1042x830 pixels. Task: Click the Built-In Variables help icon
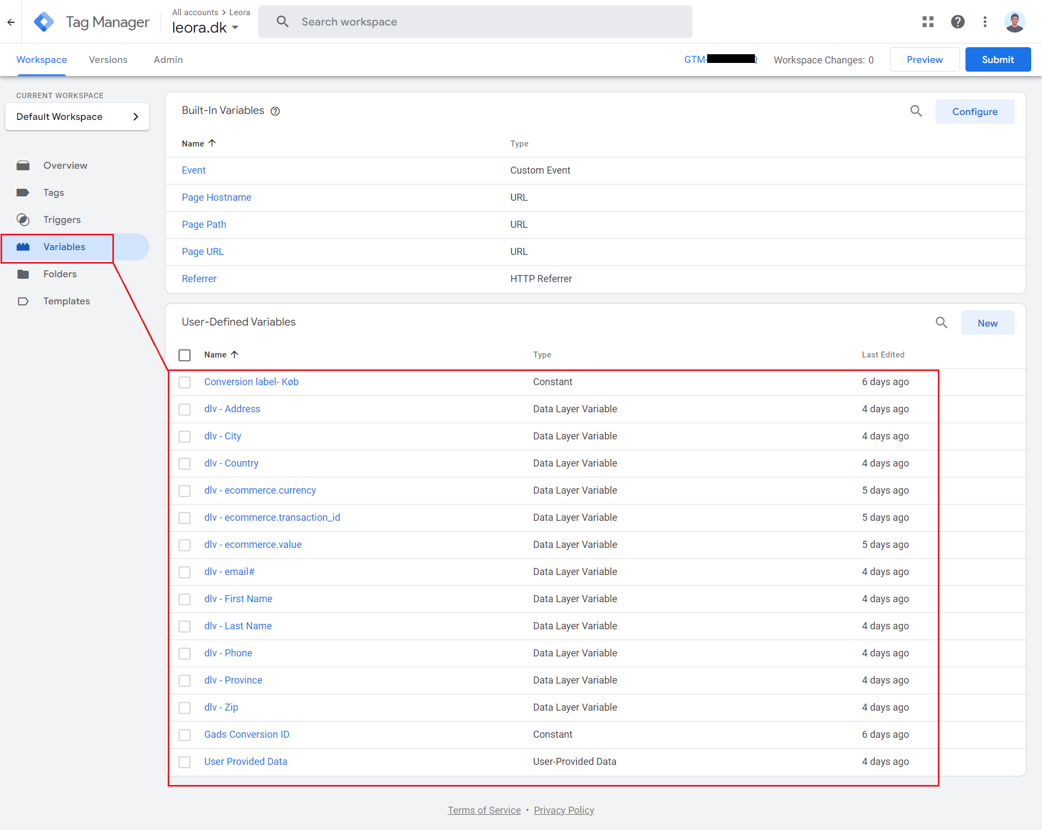coord(275,111)
